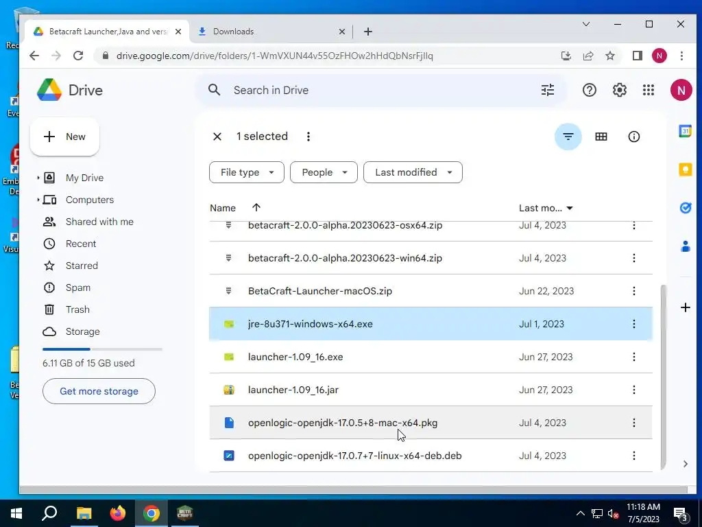Focus the Search in Drive field
Screen dimensions: 702x527
tap(380, 90)
